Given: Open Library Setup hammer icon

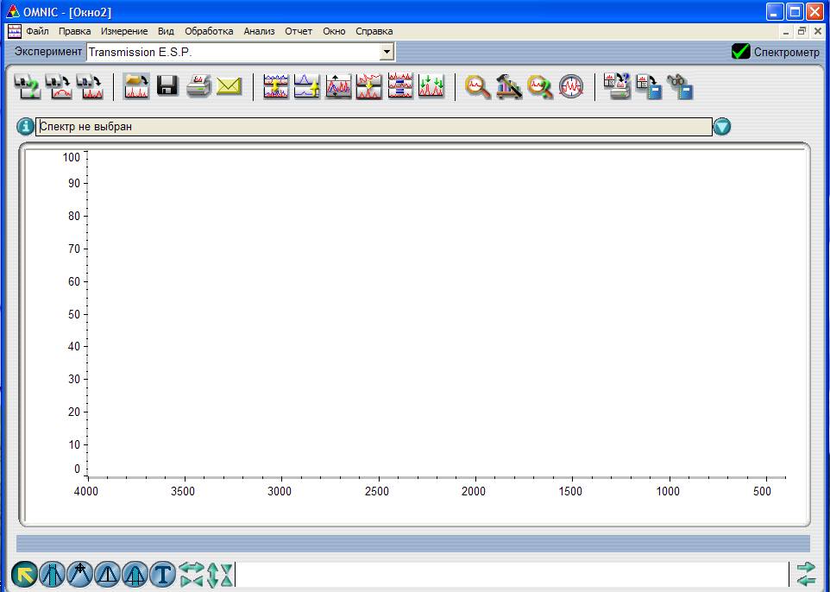Looking at the screenshot, I should tap(509, 86).
